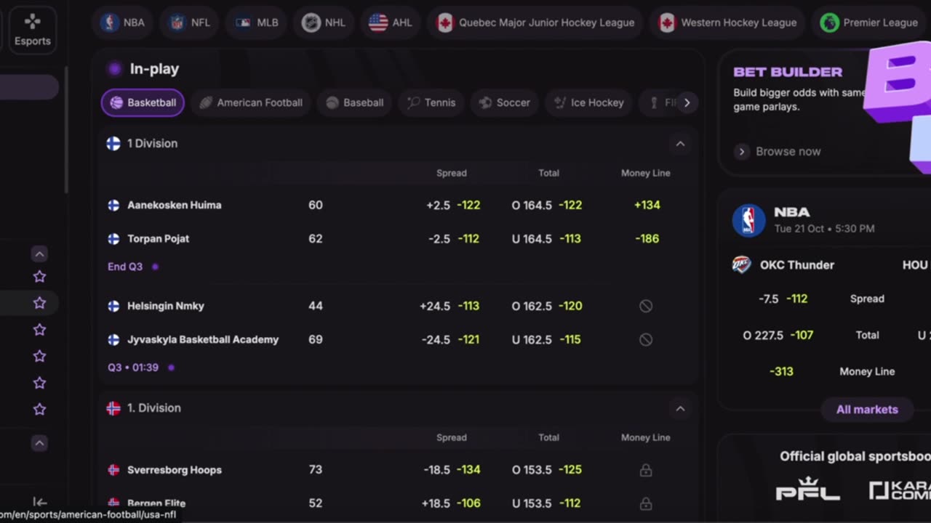This screenshot has width=931, height=523.
Task: Click the NBA league logo chip
Action: pyautogui.click(x=111, y=23)
